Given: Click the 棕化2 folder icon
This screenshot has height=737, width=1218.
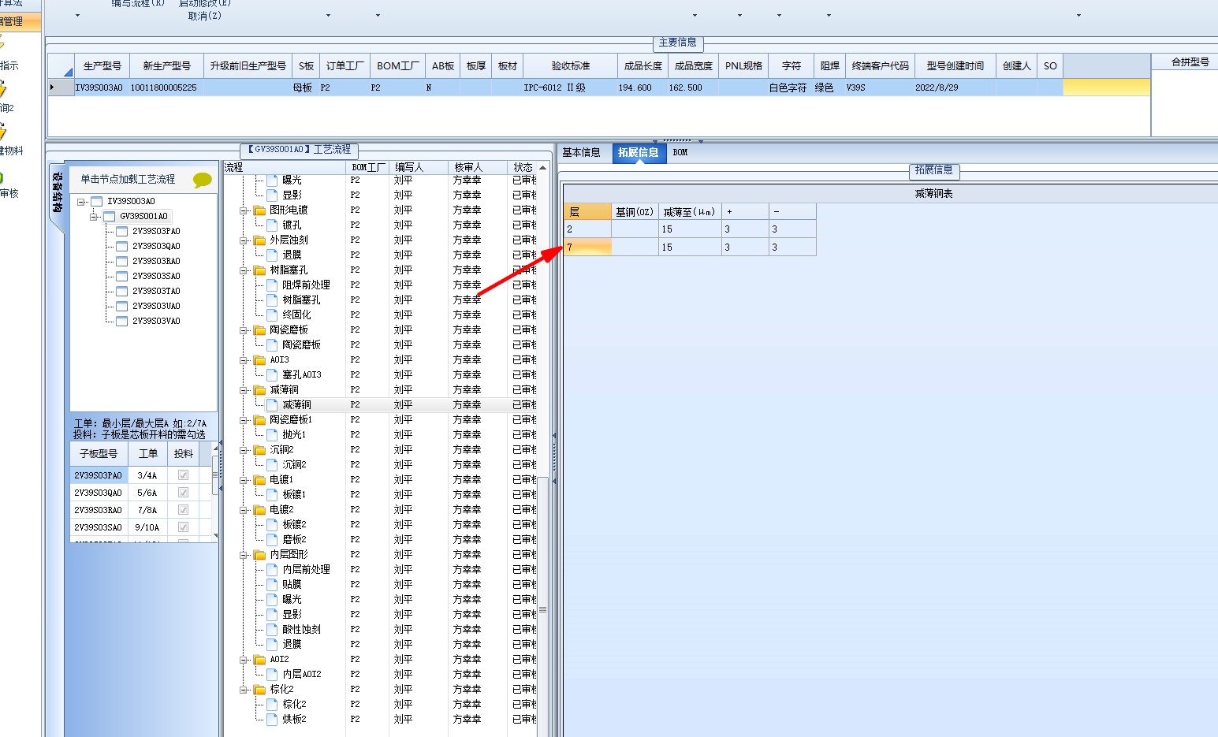Looking at the screenshot, I should pos(259,690).
